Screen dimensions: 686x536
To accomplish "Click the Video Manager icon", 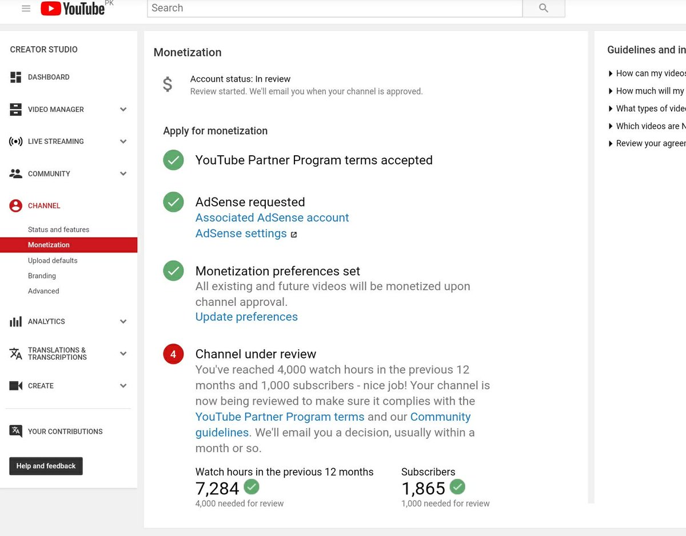I will [16, 110].
